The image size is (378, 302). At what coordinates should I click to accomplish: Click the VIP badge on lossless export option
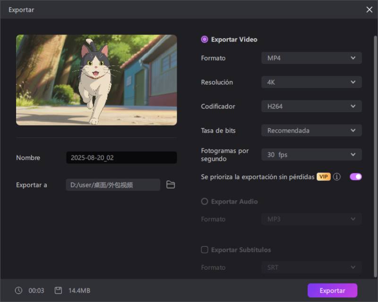(x=323, y=177)
